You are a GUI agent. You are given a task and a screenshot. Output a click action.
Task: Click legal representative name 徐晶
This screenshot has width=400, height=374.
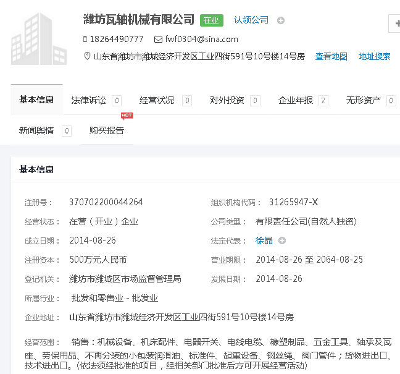click(x=264, y=240)
